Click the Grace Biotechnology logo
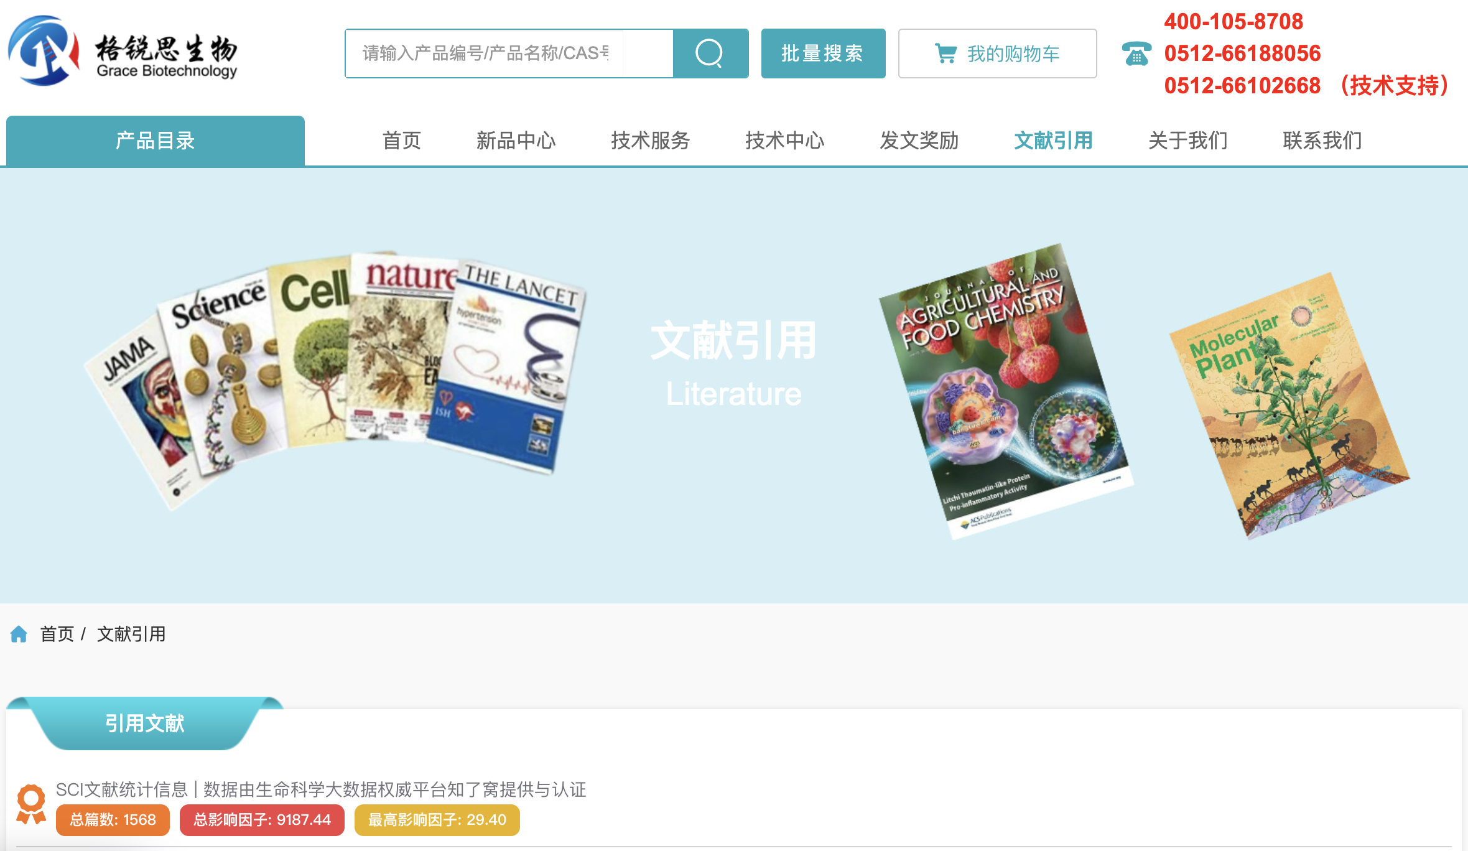The height and width of the screenshot is (851, 1468). tap(123, 51)
